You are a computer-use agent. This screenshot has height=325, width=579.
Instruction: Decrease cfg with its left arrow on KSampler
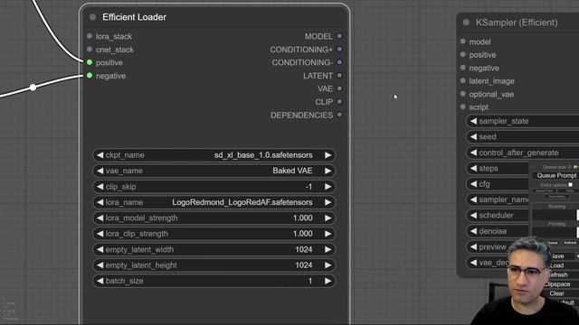coord(473,184)
